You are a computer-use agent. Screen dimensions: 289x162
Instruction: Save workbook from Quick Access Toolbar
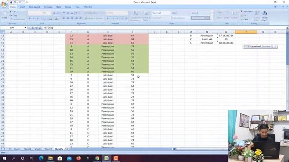tap(11, 2)
